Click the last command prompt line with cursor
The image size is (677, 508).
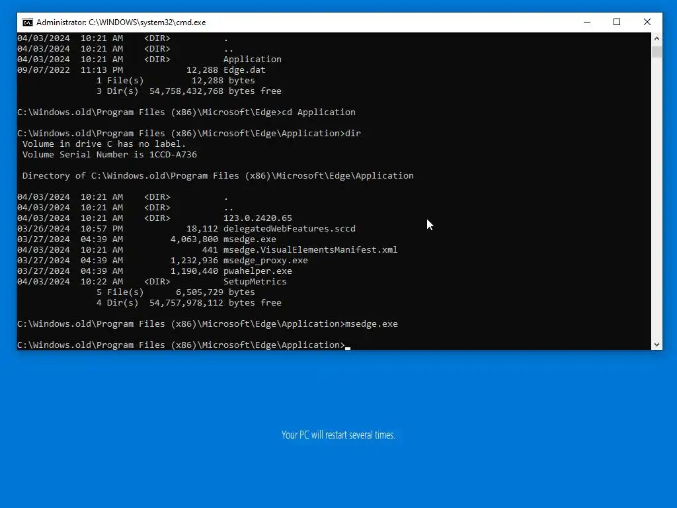click(184, 345)
